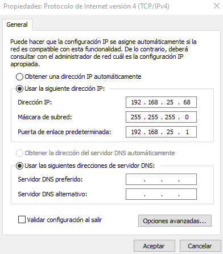Dismiss the dialog with Cancelar

(x=200, y=246)
